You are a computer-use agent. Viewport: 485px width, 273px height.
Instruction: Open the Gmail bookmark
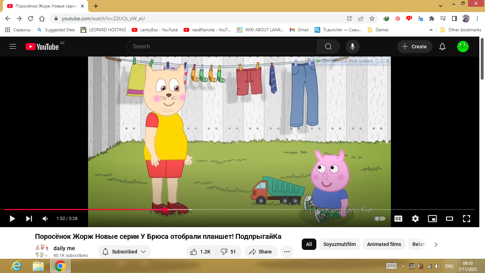coord(299,30)
